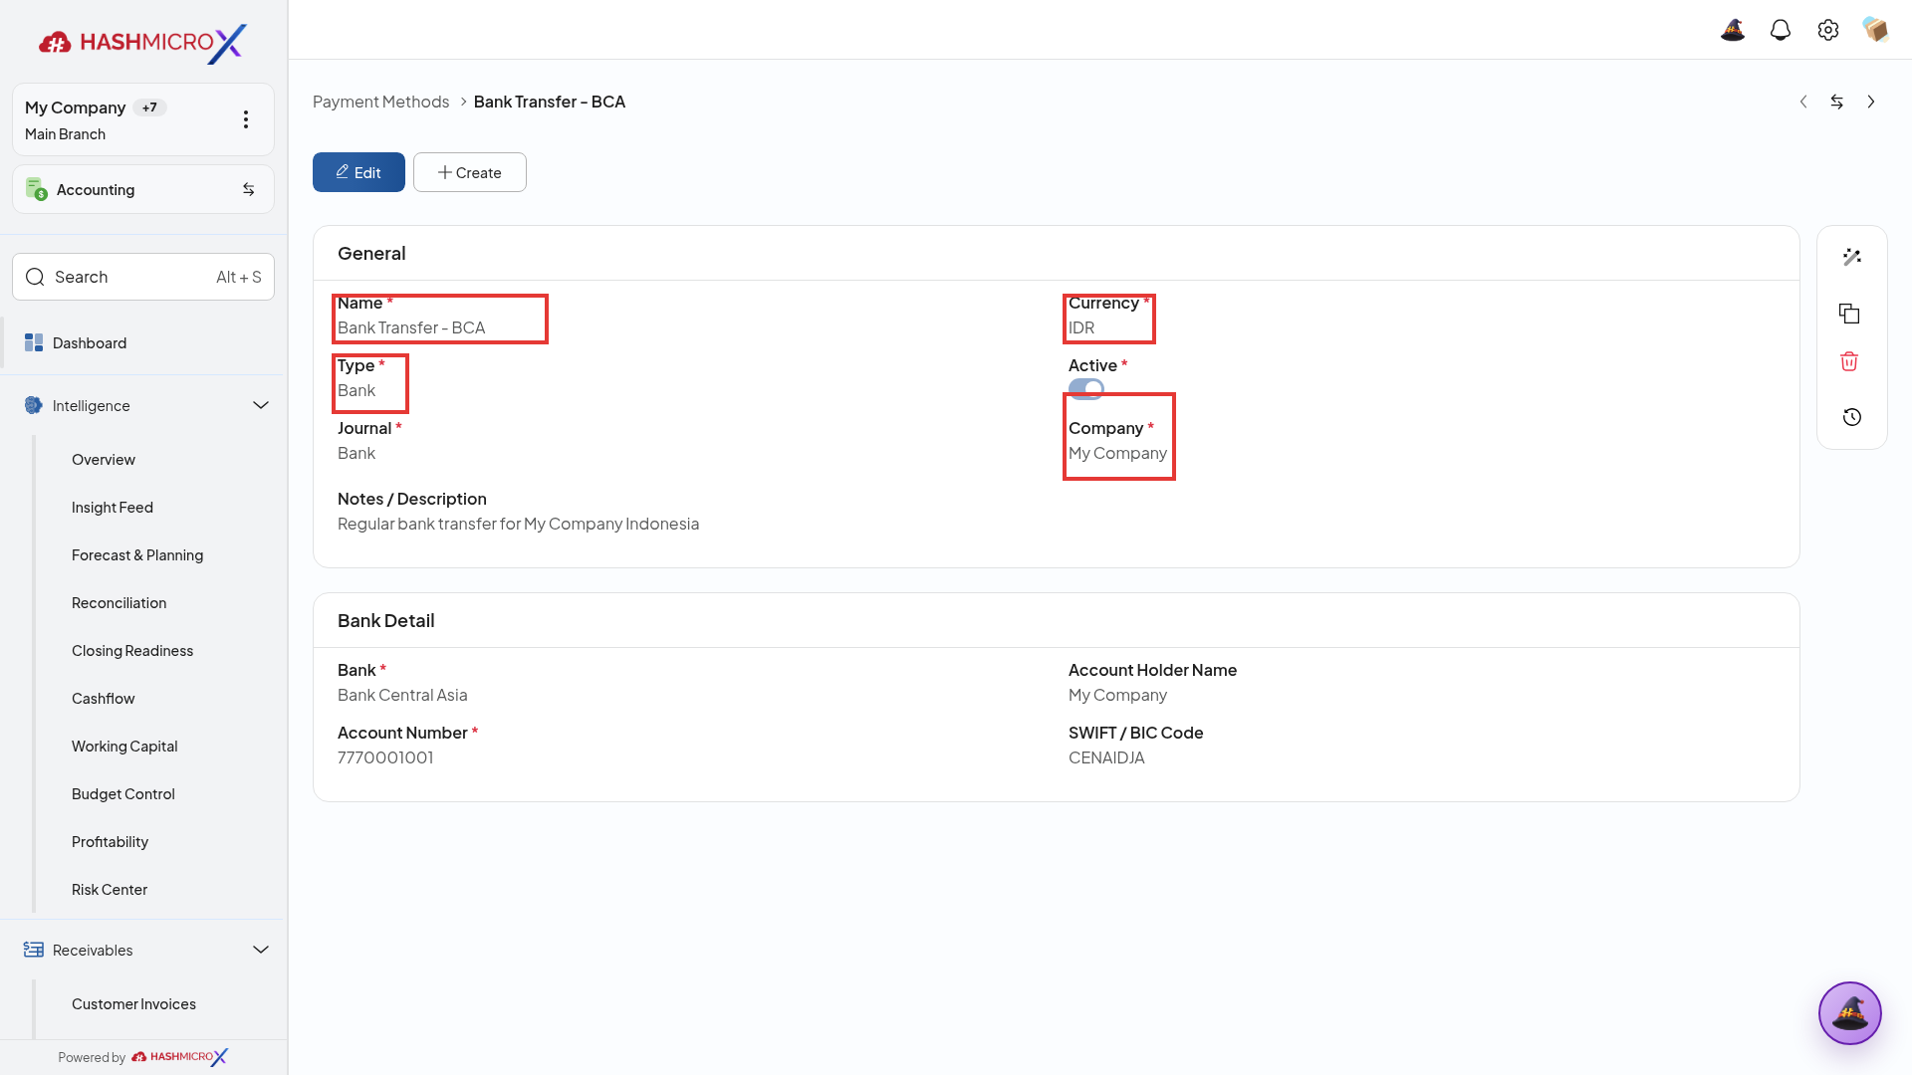The height and width of the screenshot is (1075, 1912).
Task: Go to previous record arrow
Action: coord(1803,102)
